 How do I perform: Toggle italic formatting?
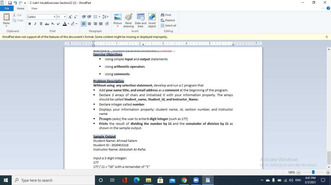click(x=35, y=24)
